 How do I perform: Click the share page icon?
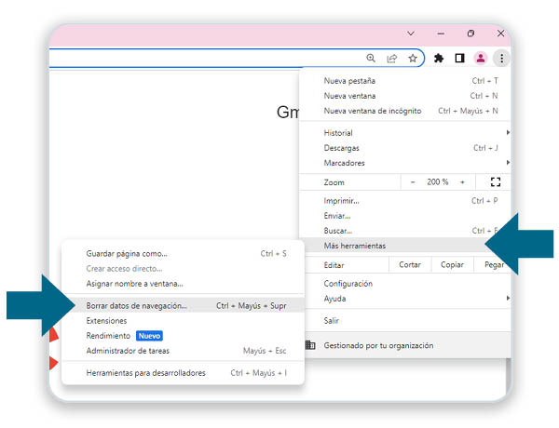[x=391, y=58]
